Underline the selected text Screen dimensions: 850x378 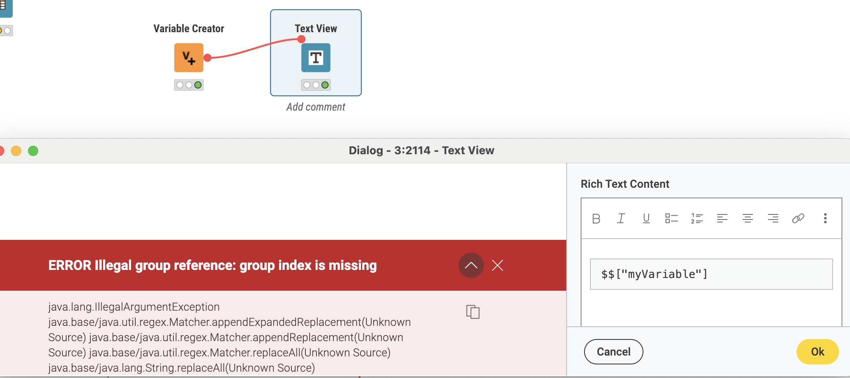click(646, 219)
